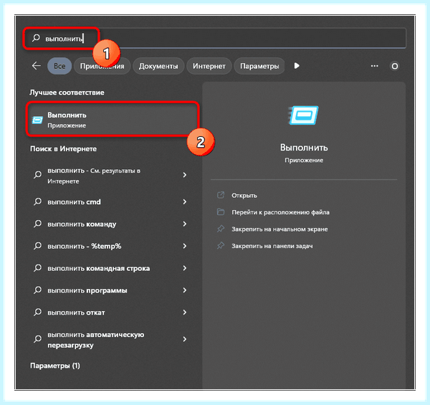Select выполнить - См. результаты в Интернете
Image resolution: width=430 pixels, height=405 pixels.
tap(94, 176)
